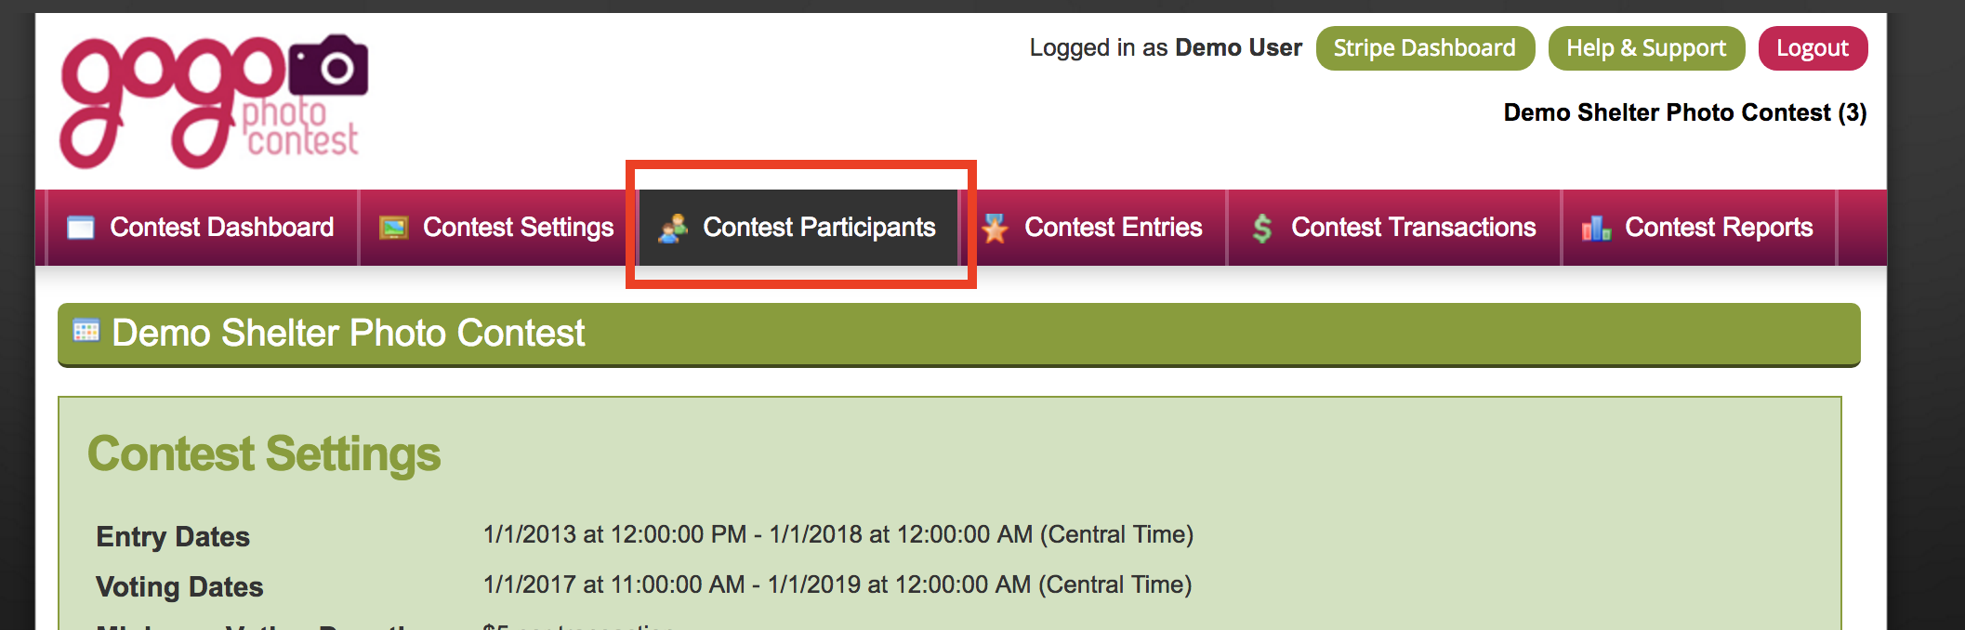Click the green Demo Shelter Photo Contest header
This screenshot has height=630, width=1965.
(959, 335)
